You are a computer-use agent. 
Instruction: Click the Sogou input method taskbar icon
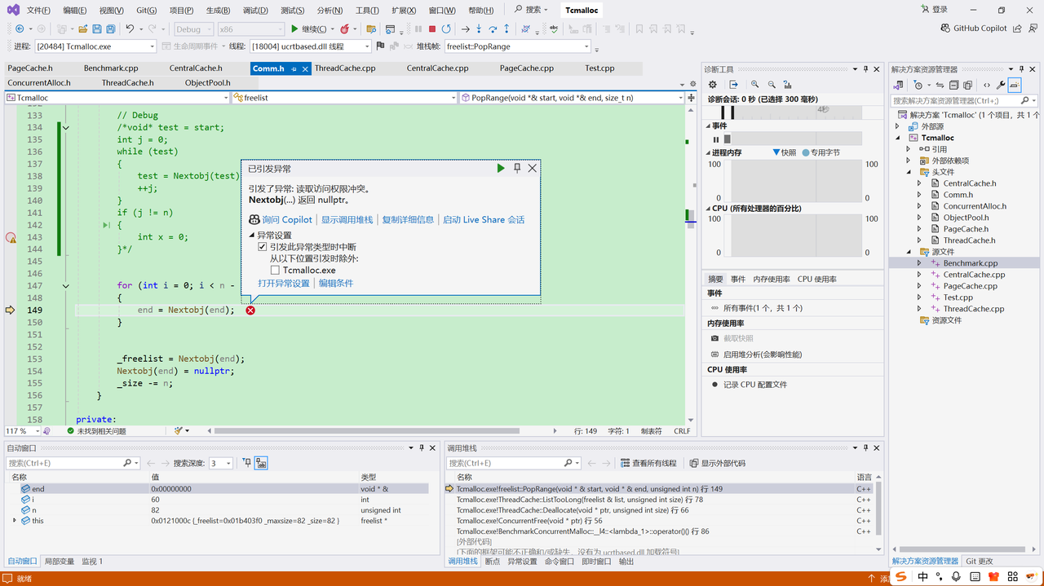coord(901,576)
